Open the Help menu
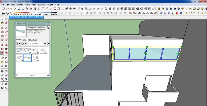The width and height of the screenshot is (207, 106). (x=57, y=5)
